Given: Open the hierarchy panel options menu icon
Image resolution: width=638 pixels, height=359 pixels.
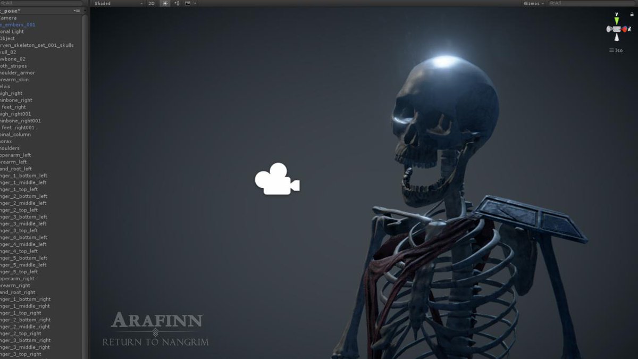Looking at the screenshot, I should (x=77, y=11).
